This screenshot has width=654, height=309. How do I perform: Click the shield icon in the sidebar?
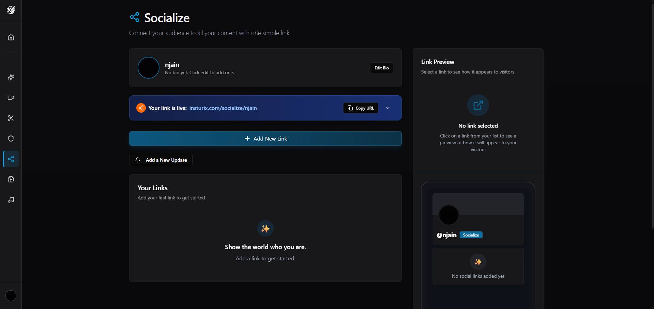click(x=11, y=139)
